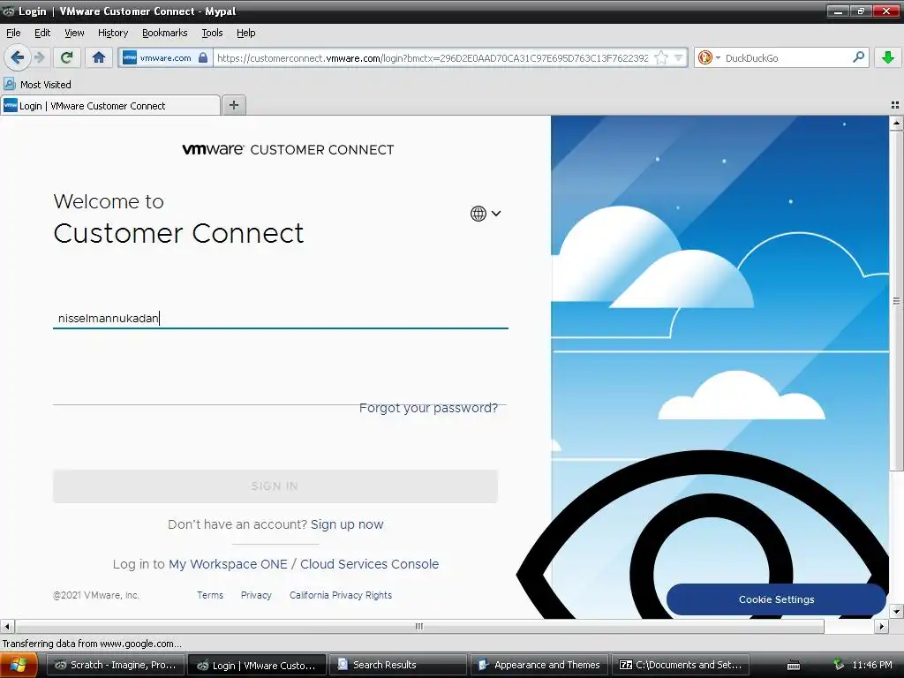Open the Bookmarks menu
Viewport: 904px width, 678px height.
tap(165, 33)
